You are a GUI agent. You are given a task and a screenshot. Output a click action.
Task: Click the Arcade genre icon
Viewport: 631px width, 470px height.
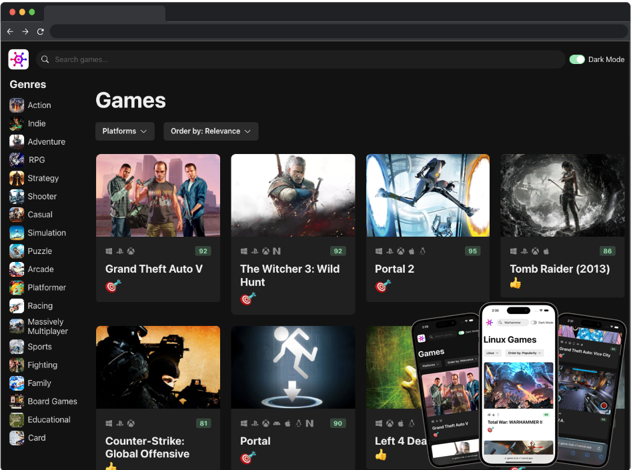point(17,269)
